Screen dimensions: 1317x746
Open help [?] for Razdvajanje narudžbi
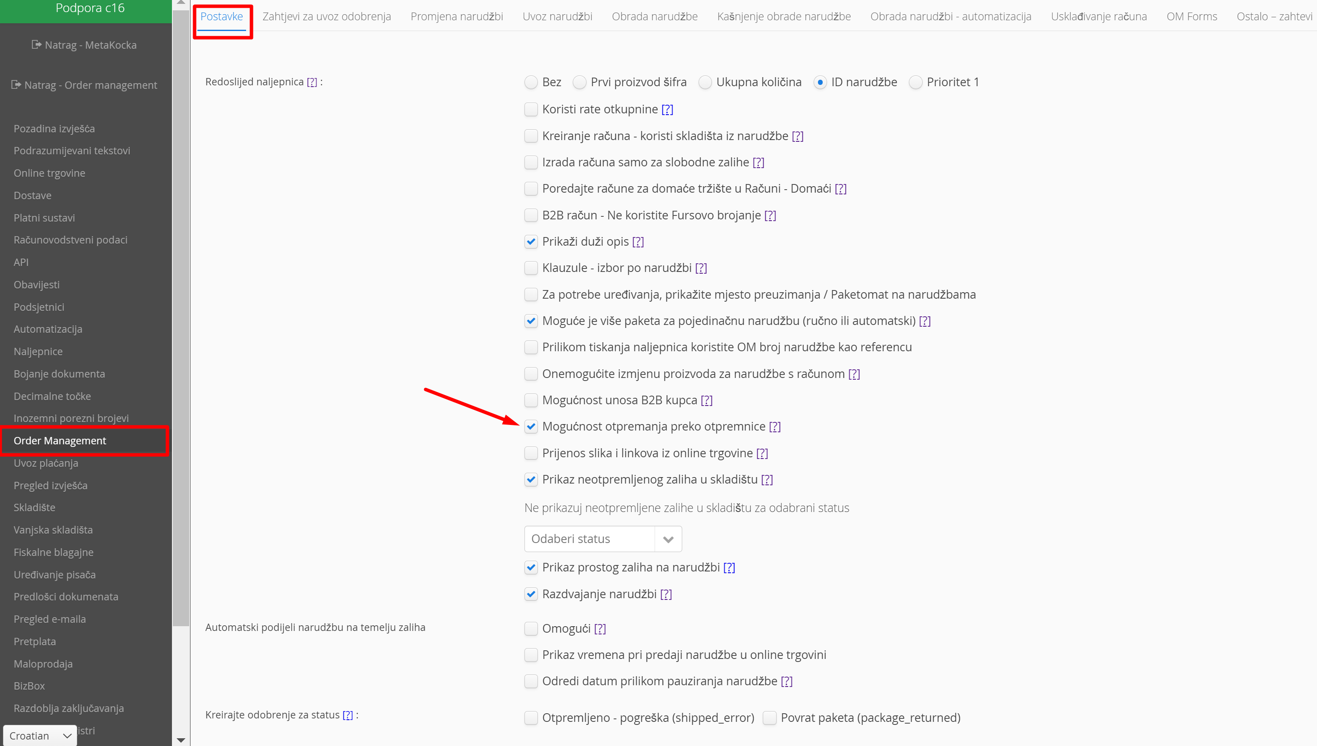665,594
